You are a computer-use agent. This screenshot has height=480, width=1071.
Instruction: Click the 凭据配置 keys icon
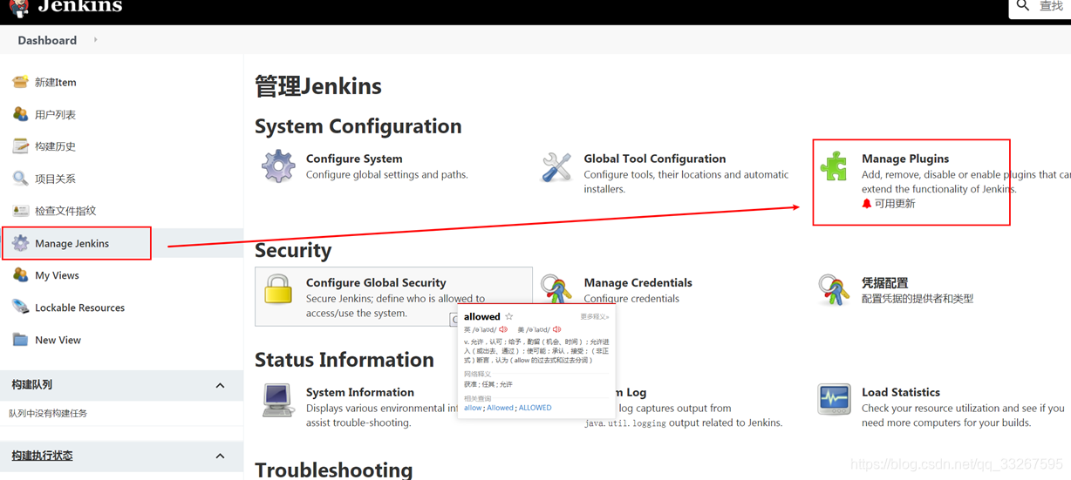pyautogui.click(x=834, y=289)
